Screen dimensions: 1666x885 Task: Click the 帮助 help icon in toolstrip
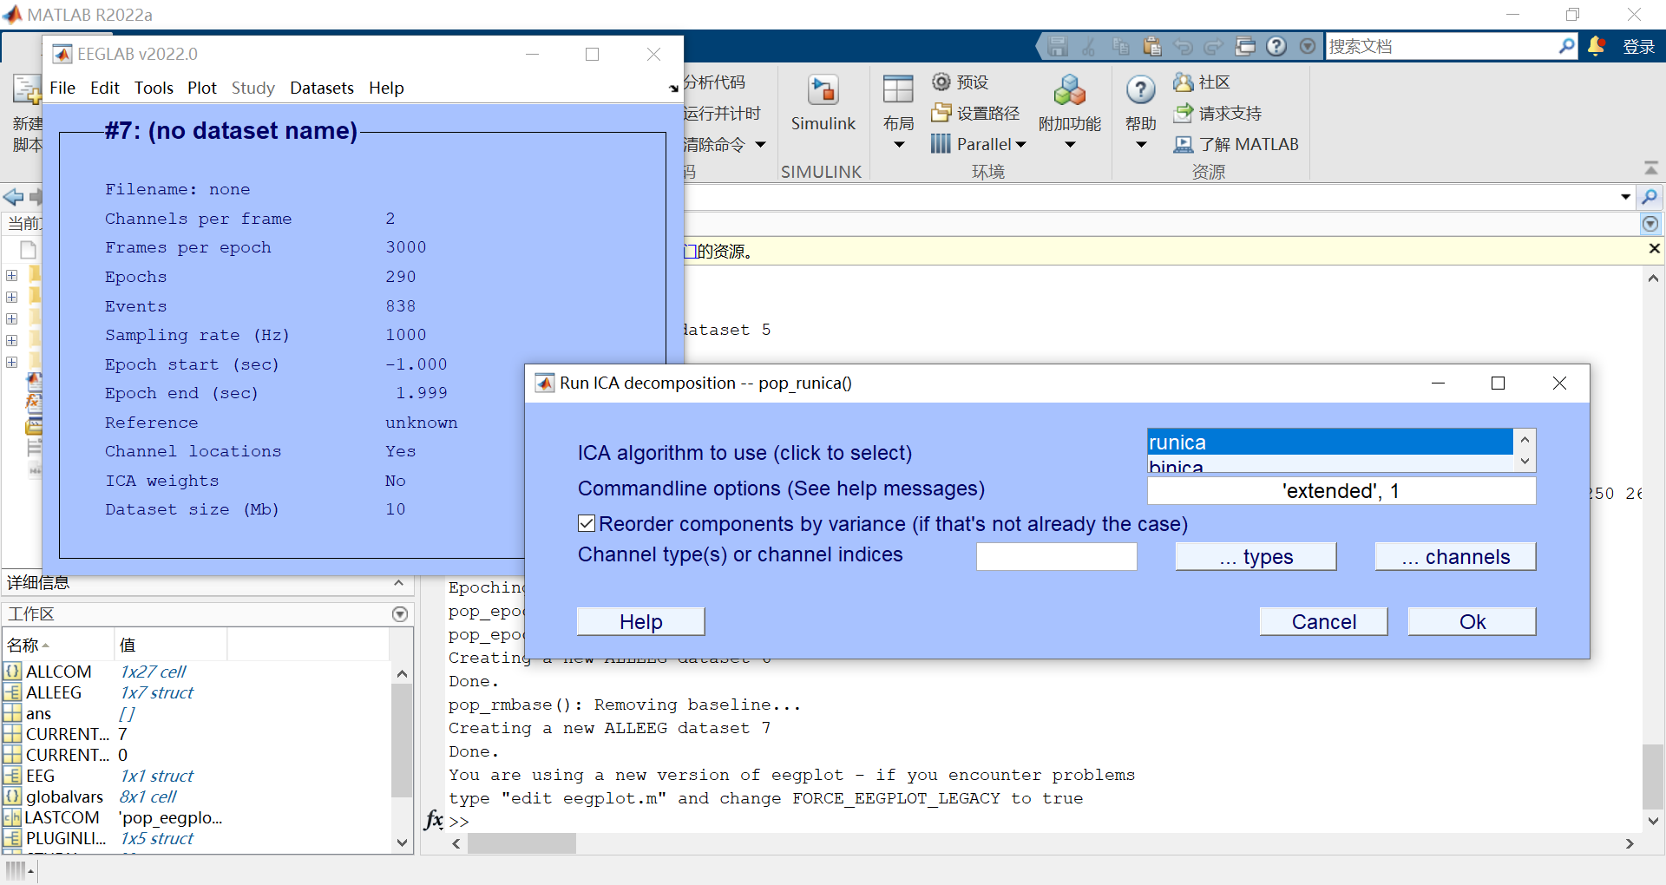point(1140,89)
